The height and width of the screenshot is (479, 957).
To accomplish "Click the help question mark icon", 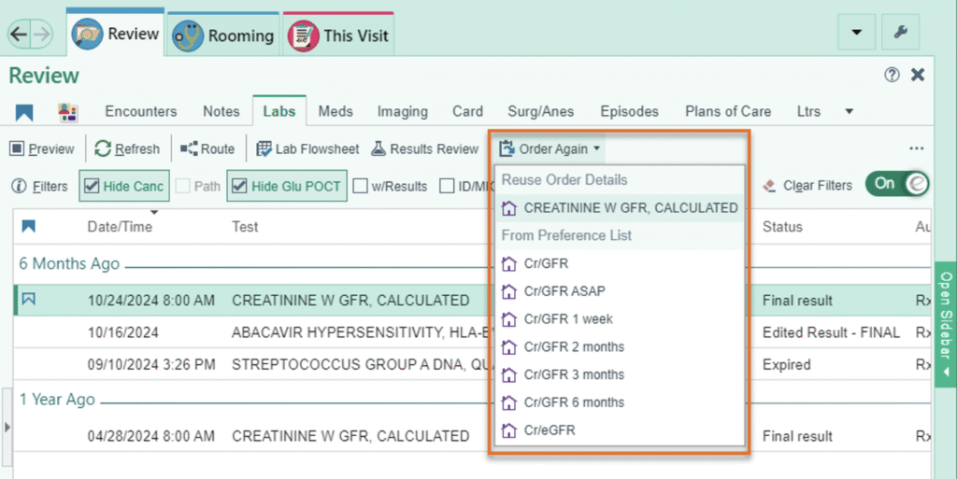I will [893, 75].
